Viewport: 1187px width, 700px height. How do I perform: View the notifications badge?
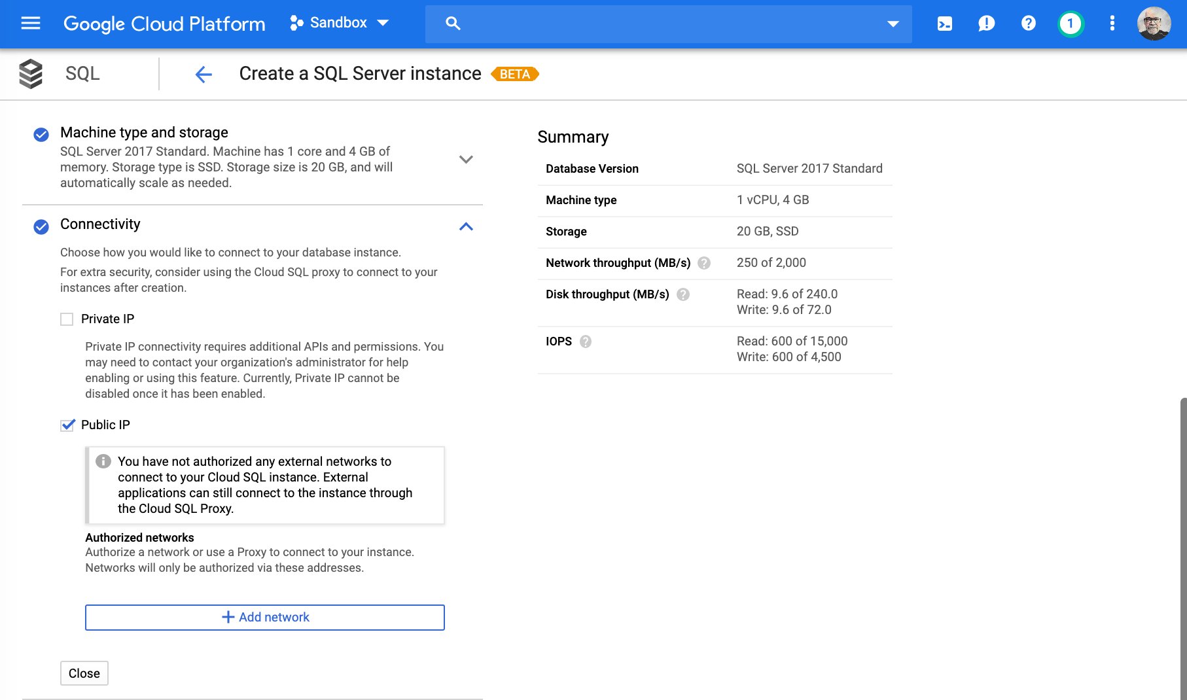pos(1071,24)
